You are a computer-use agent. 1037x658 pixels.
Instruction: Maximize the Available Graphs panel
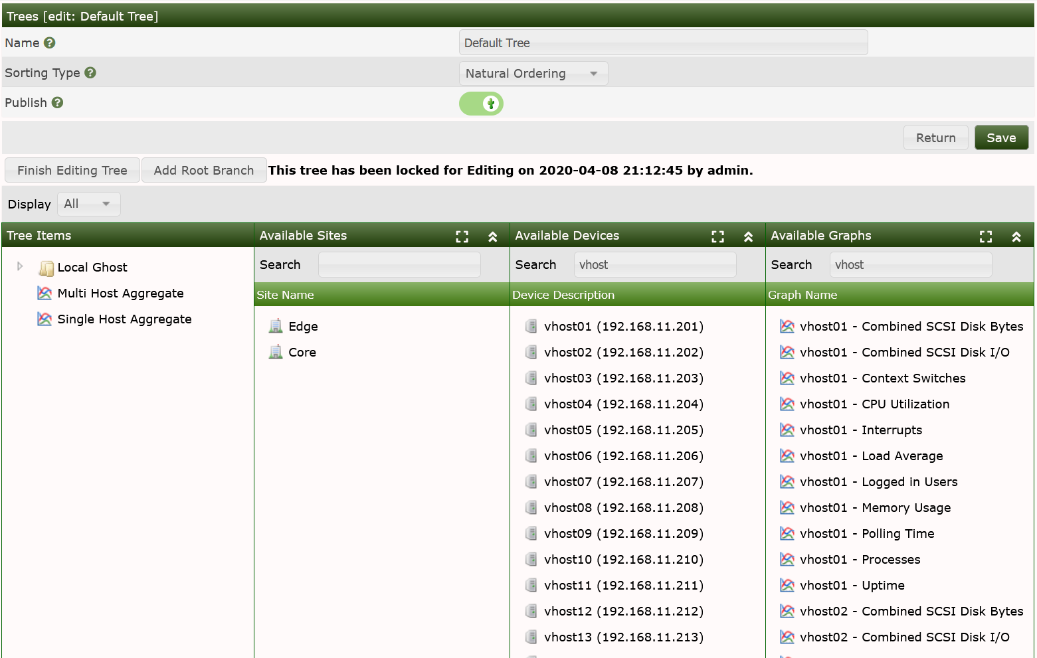tap(986, 236)
